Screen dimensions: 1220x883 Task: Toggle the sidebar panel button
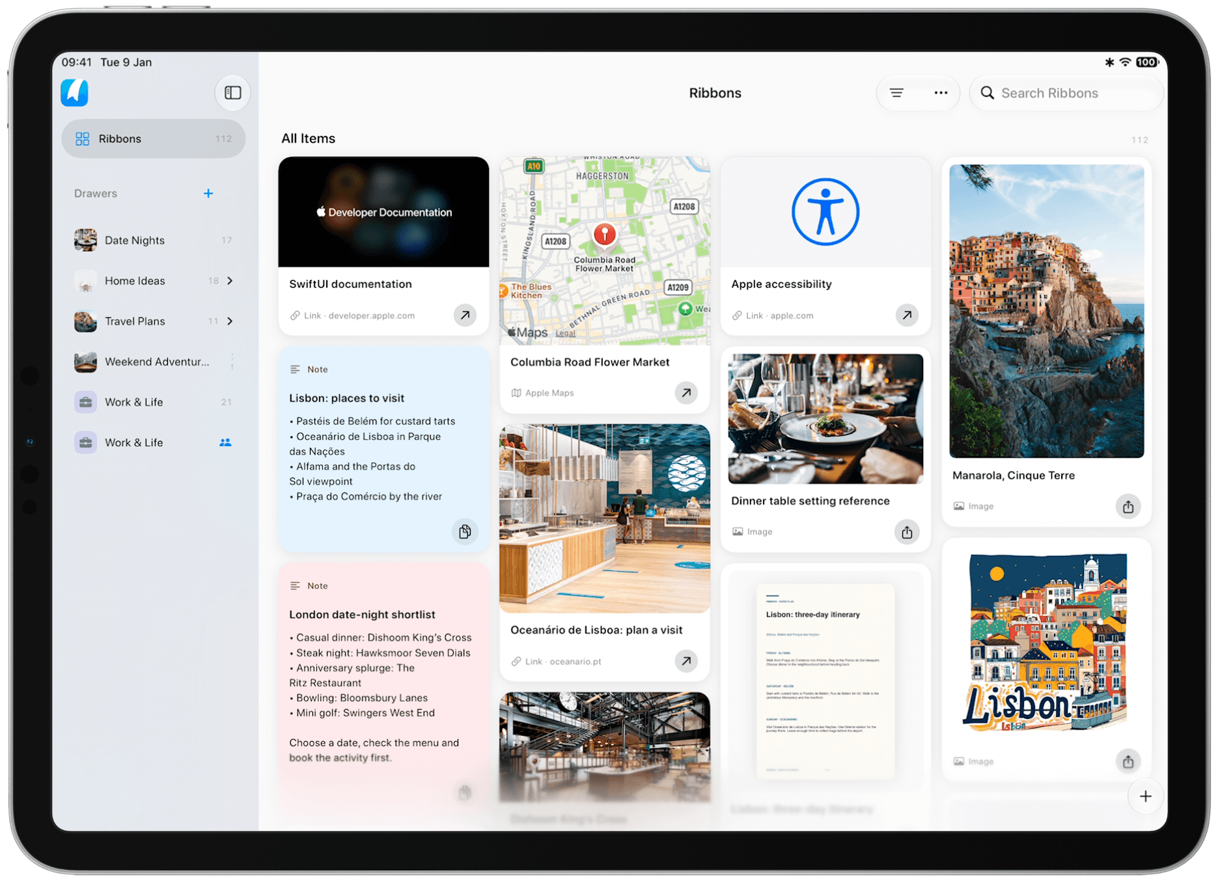[232, 92]
